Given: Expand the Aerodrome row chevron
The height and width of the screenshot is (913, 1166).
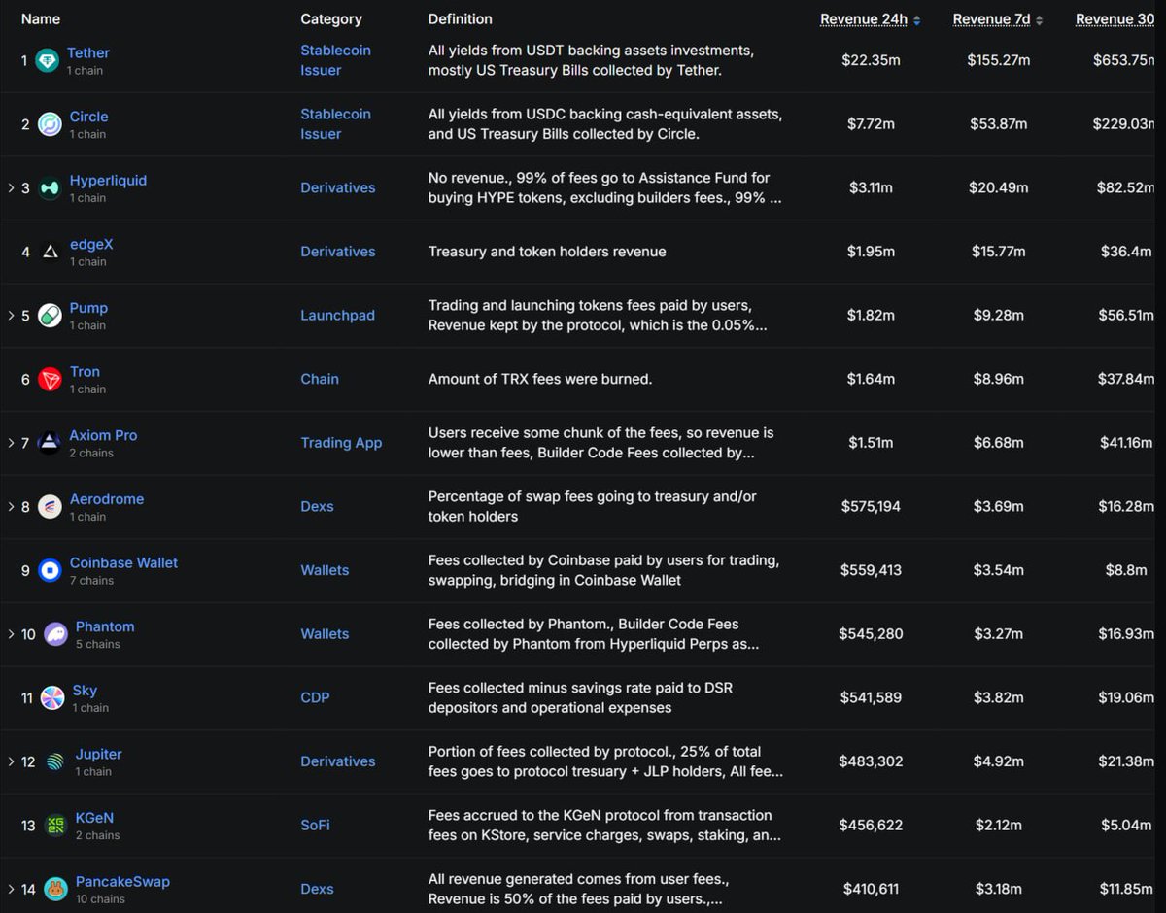Looking at the screenshot, I should point(11,506).
